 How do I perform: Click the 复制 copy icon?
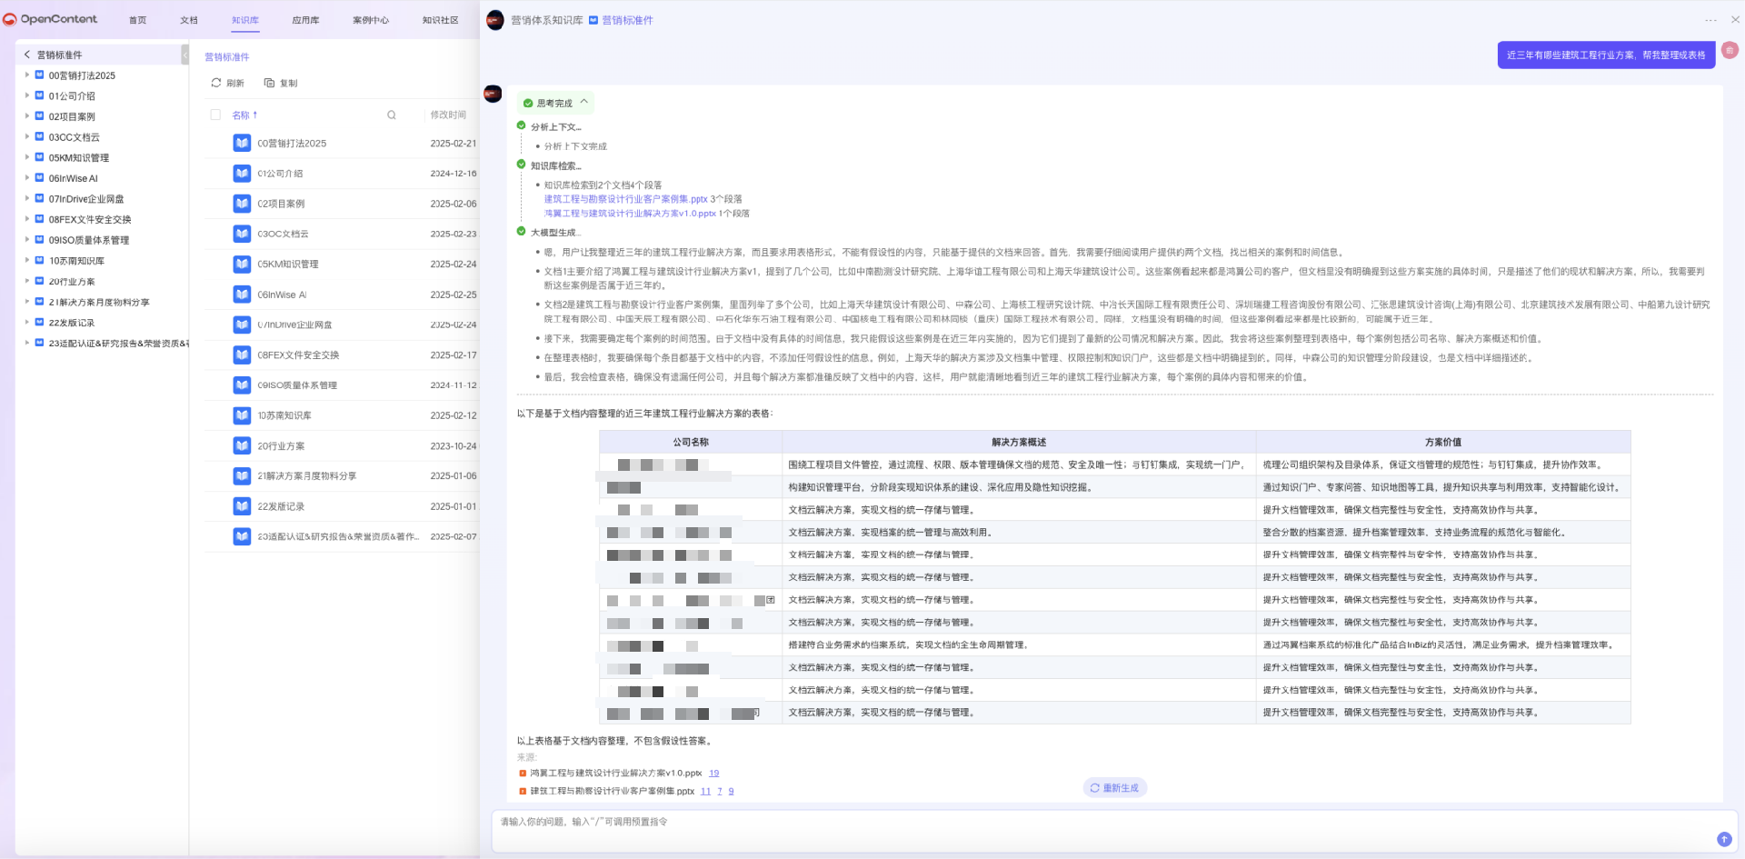tap(269, 83)
